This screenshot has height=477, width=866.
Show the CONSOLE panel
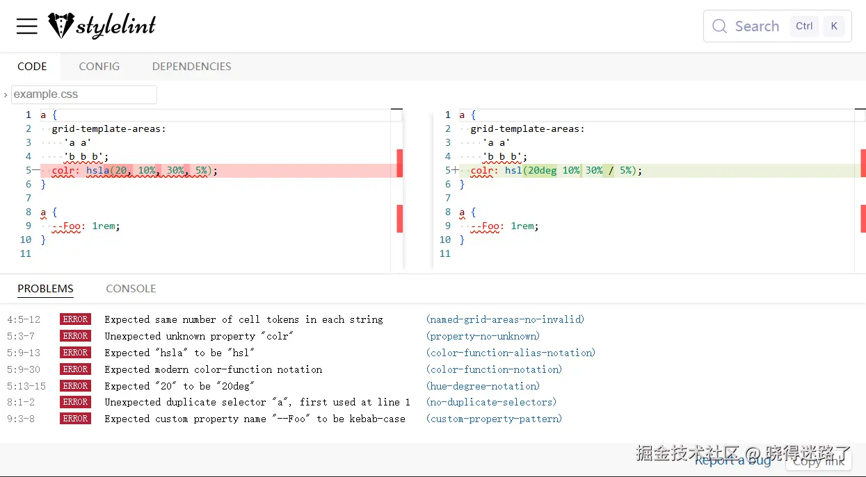(x=131, y=289)
